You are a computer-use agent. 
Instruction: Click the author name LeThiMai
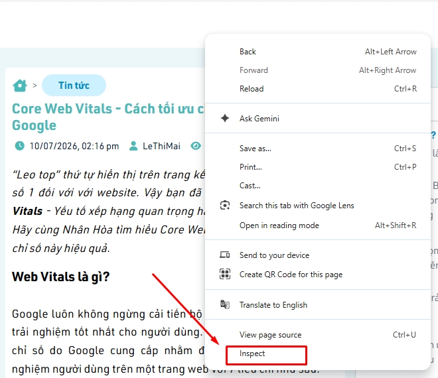161,146
